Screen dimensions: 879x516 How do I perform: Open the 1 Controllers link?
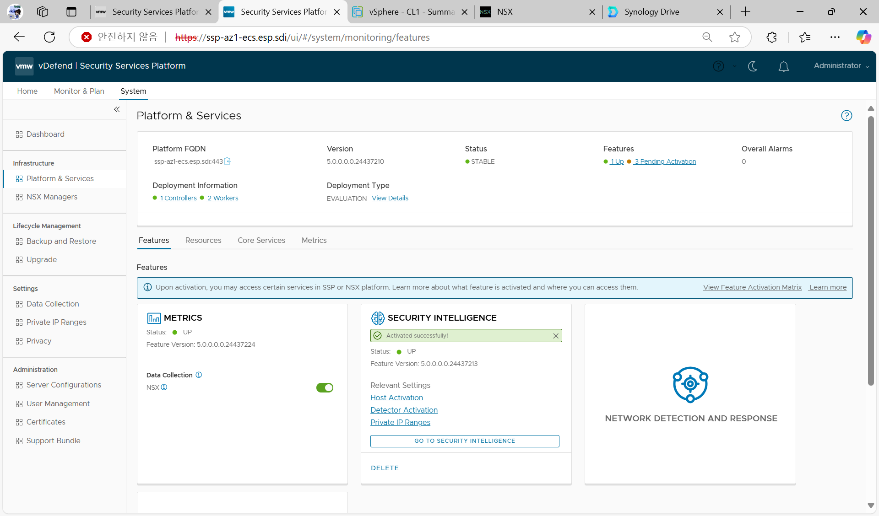coord(178,198)
